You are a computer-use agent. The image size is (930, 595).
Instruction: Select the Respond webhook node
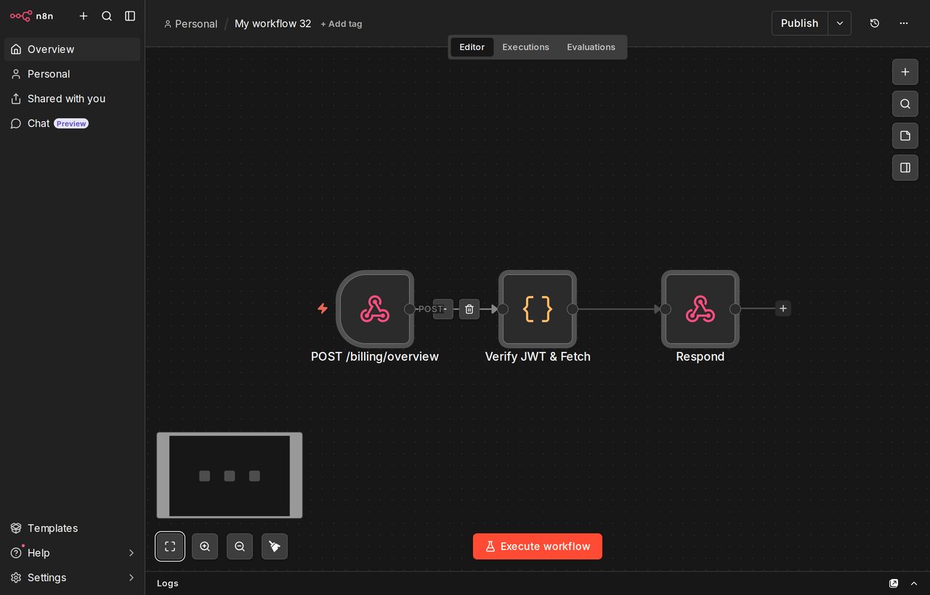[x=700, y=309]
